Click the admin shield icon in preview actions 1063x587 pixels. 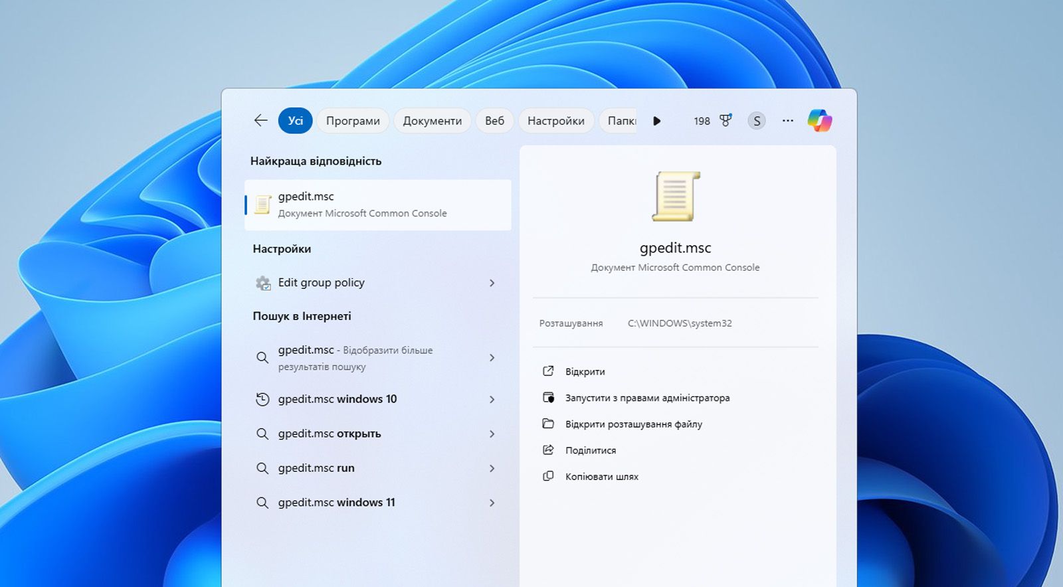point(548,398)
